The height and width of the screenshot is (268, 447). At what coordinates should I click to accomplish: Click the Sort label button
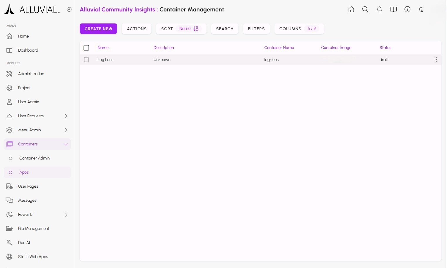167,29
